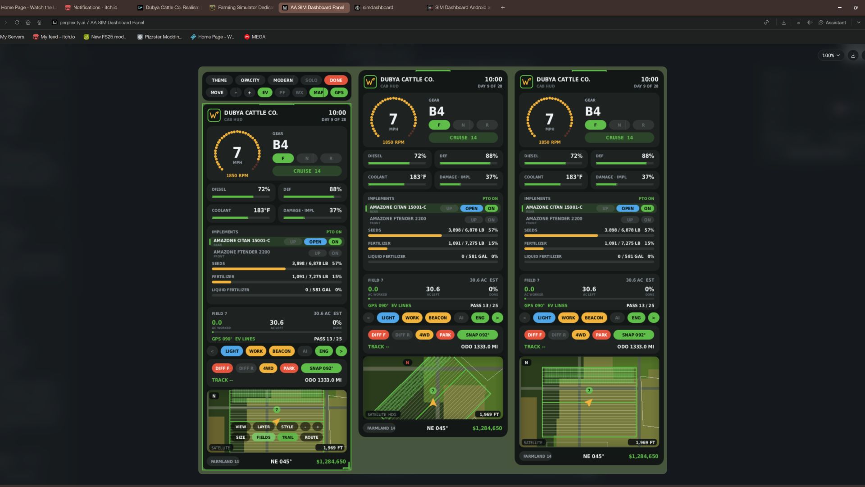The height and width of the screenshot is (487, 865).
Task: Download the preview with round download button
Action: tap(853, 55)
